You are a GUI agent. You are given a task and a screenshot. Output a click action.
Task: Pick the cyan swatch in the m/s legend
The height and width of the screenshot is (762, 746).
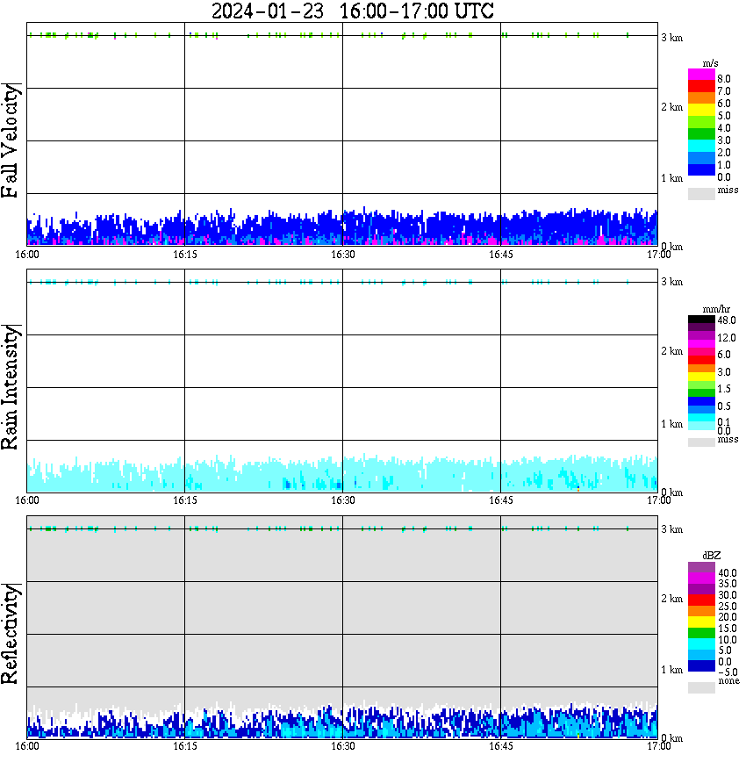point(701,146)
